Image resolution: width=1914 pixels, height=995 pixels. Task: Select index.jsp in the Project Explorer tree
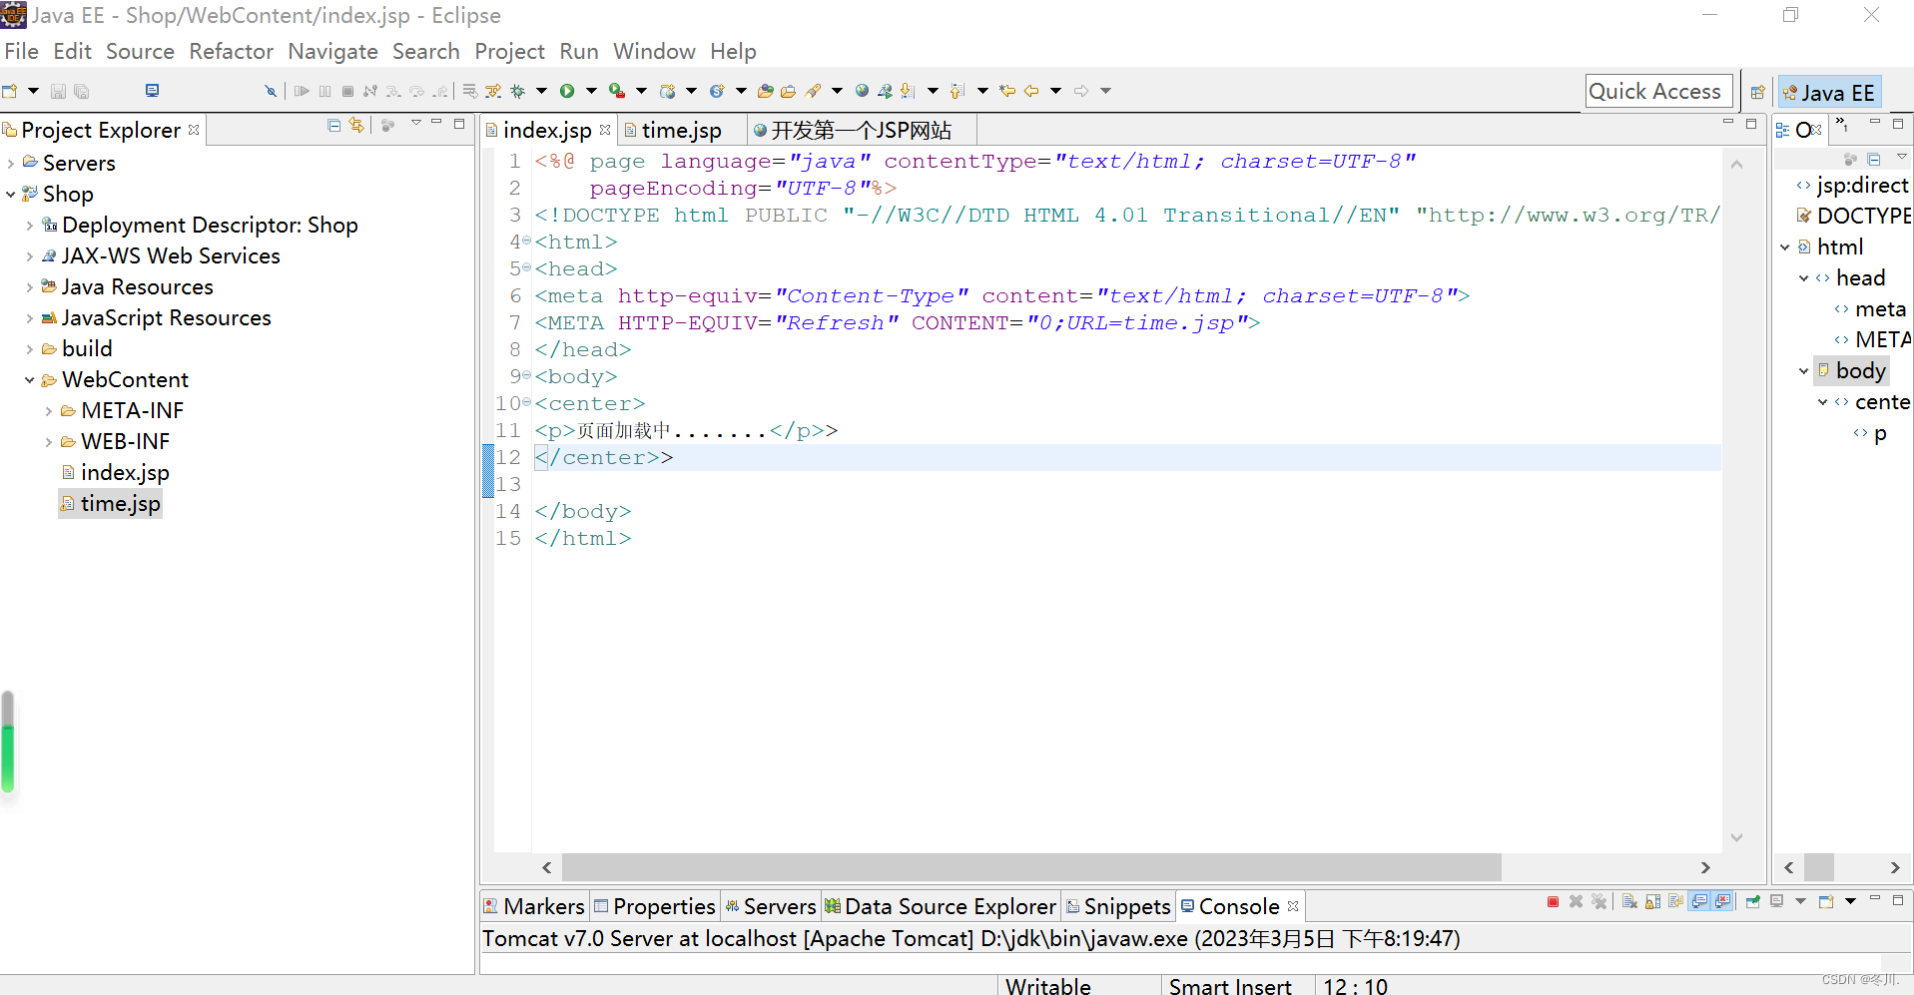[125, 472]
